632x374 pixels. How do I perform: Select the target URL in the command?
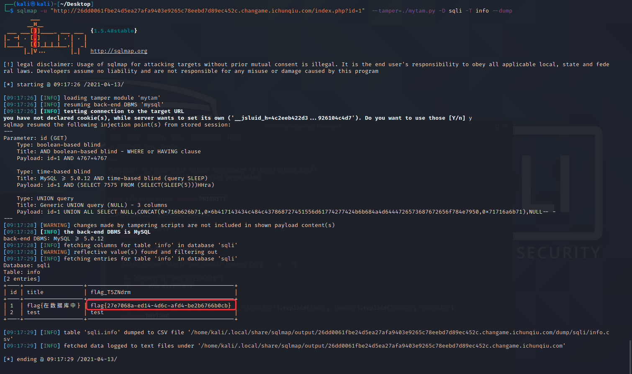click(208, 11)
